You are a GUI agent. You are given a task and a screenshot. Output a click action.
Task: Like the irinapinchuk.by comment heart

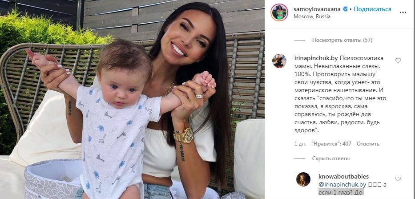pyautogui.click(x=398, y=61)
